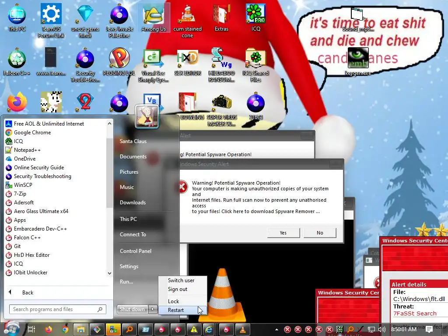Click the yellow warning triangle taskbar icon
This screenshot has width=448, height=336.
pos(194,329)
